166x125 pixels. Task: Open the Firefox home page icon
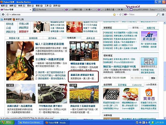(x=163, y=14)
